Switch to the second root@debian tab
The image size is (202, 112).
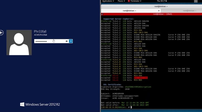[x=189, y=11]
